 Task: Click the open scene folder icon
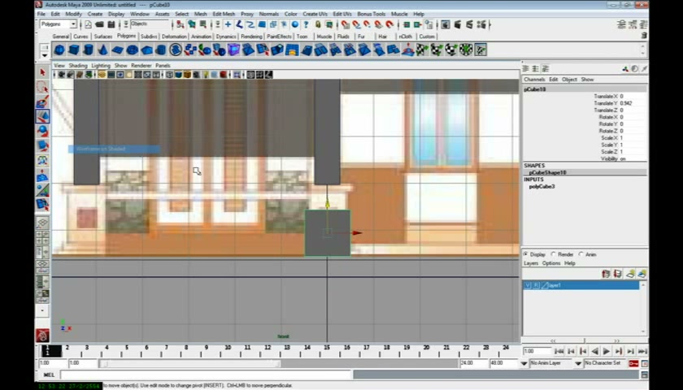point(99,24)
